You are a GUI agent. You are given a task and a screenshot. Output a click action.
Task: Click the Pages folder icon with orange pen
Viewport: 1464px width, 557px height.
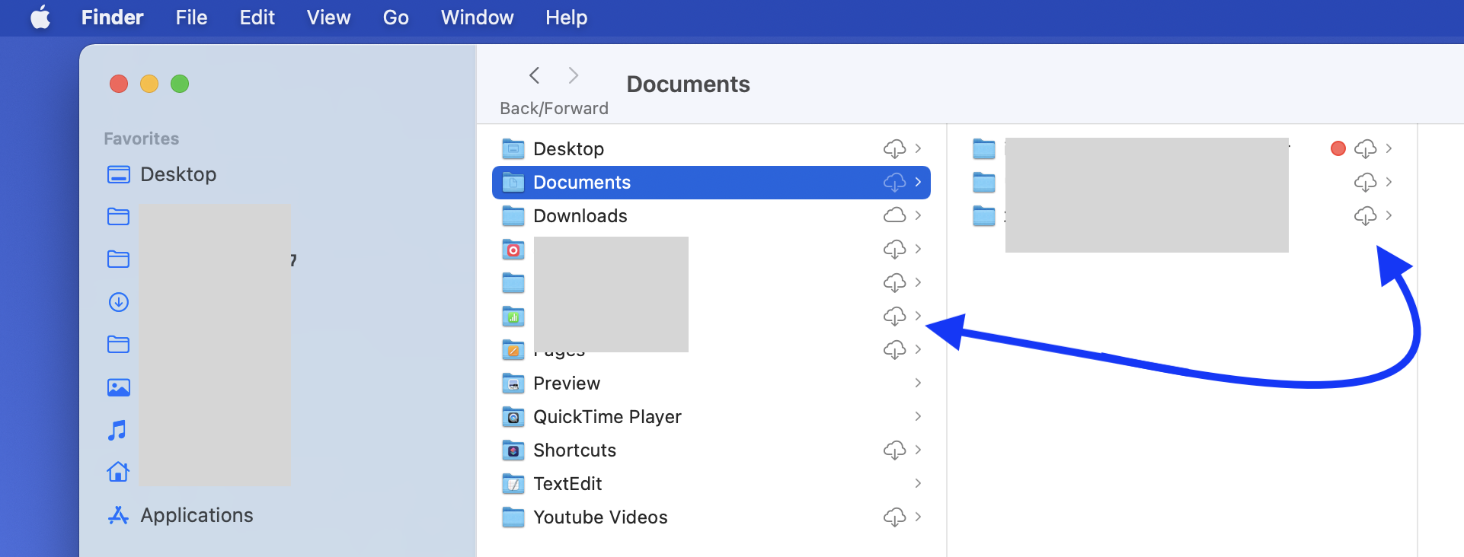(x=513, y=349)
